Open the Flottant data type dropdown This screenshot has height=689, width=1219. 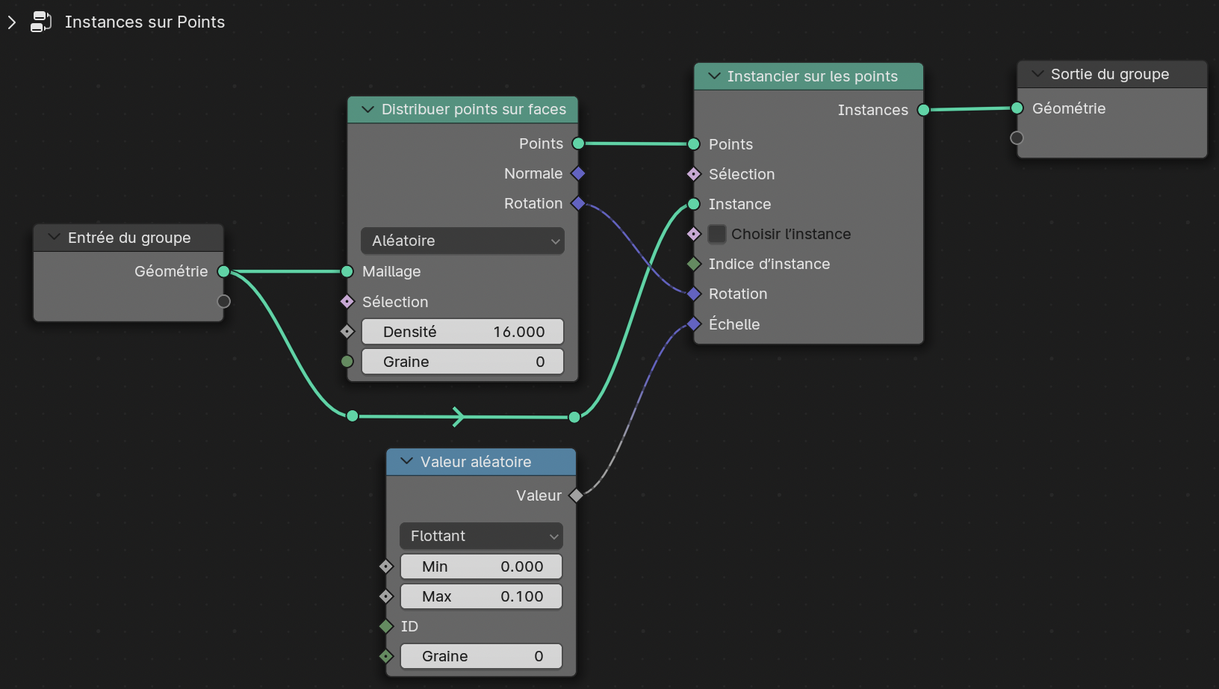coord(481,536)
